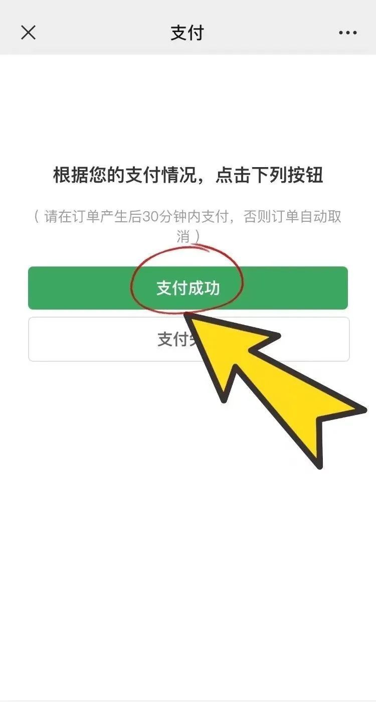The height and width of the screenshot is (702, 376).
Task: Click the red hand-drawn circle outline
Action: click(187, 282)
